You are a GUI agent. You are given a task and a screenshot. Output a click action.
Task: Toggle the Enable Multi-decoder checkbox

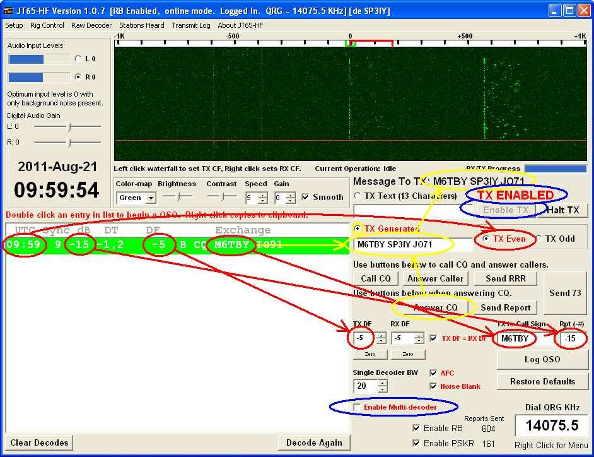point(357,407)
